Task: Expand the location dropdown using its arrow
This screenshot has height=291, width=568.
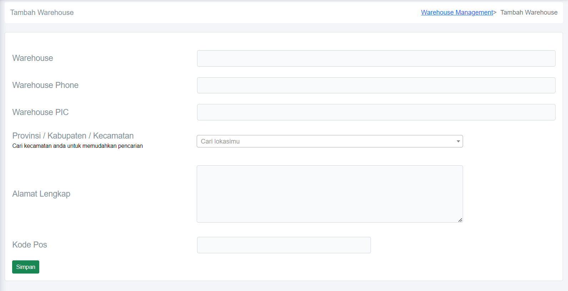Action: click(x=458, y=141)
